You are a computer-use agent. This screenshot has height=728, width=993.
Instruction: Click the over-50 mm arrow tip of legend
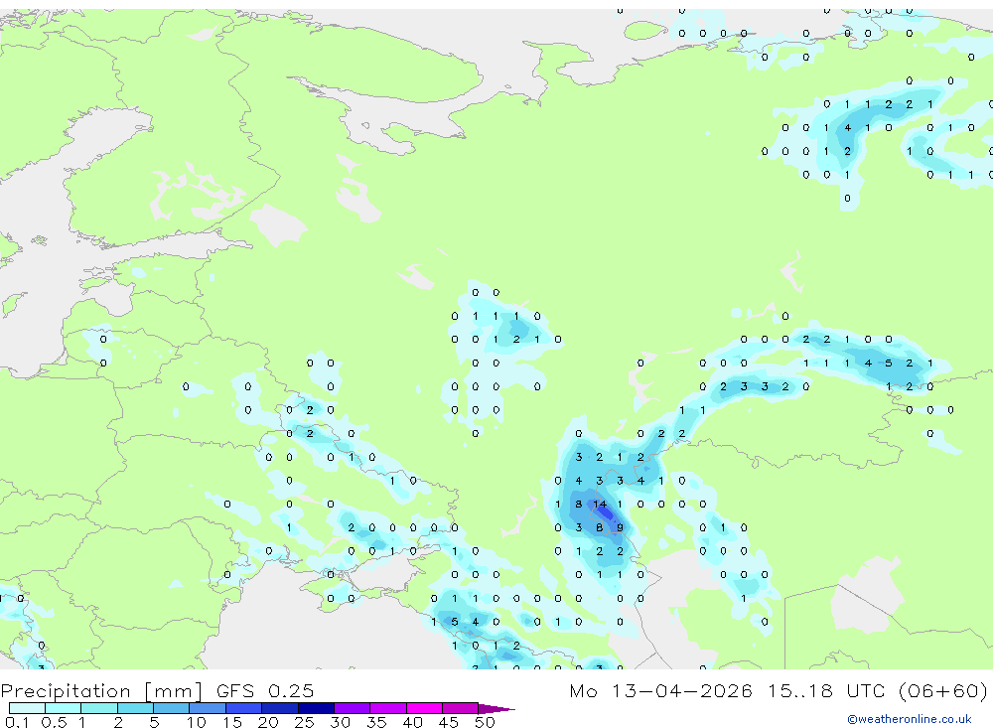click(x=496, y=708)
